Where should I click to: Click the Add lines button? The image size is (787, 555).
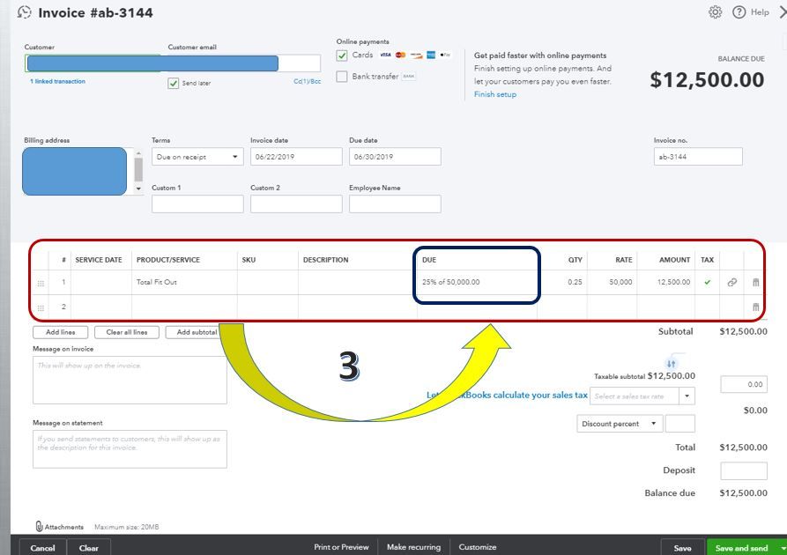(x=60, y=332)
